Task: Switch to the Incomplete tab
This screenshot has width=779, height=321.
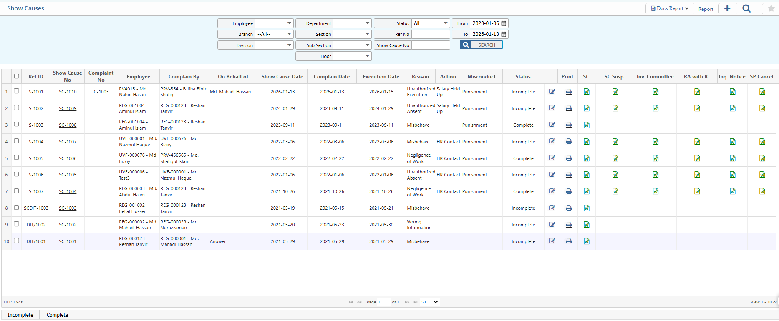Action: coord(20,315)
